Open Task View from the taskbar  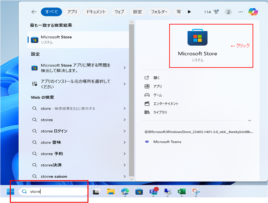click(97, 192)
